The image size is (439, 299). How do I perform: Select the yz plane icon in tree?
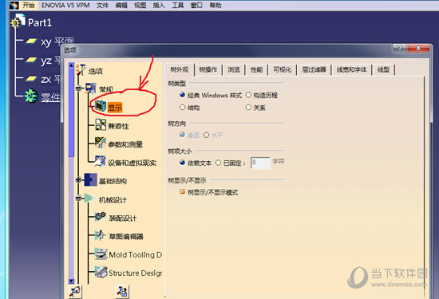point(31,60)
